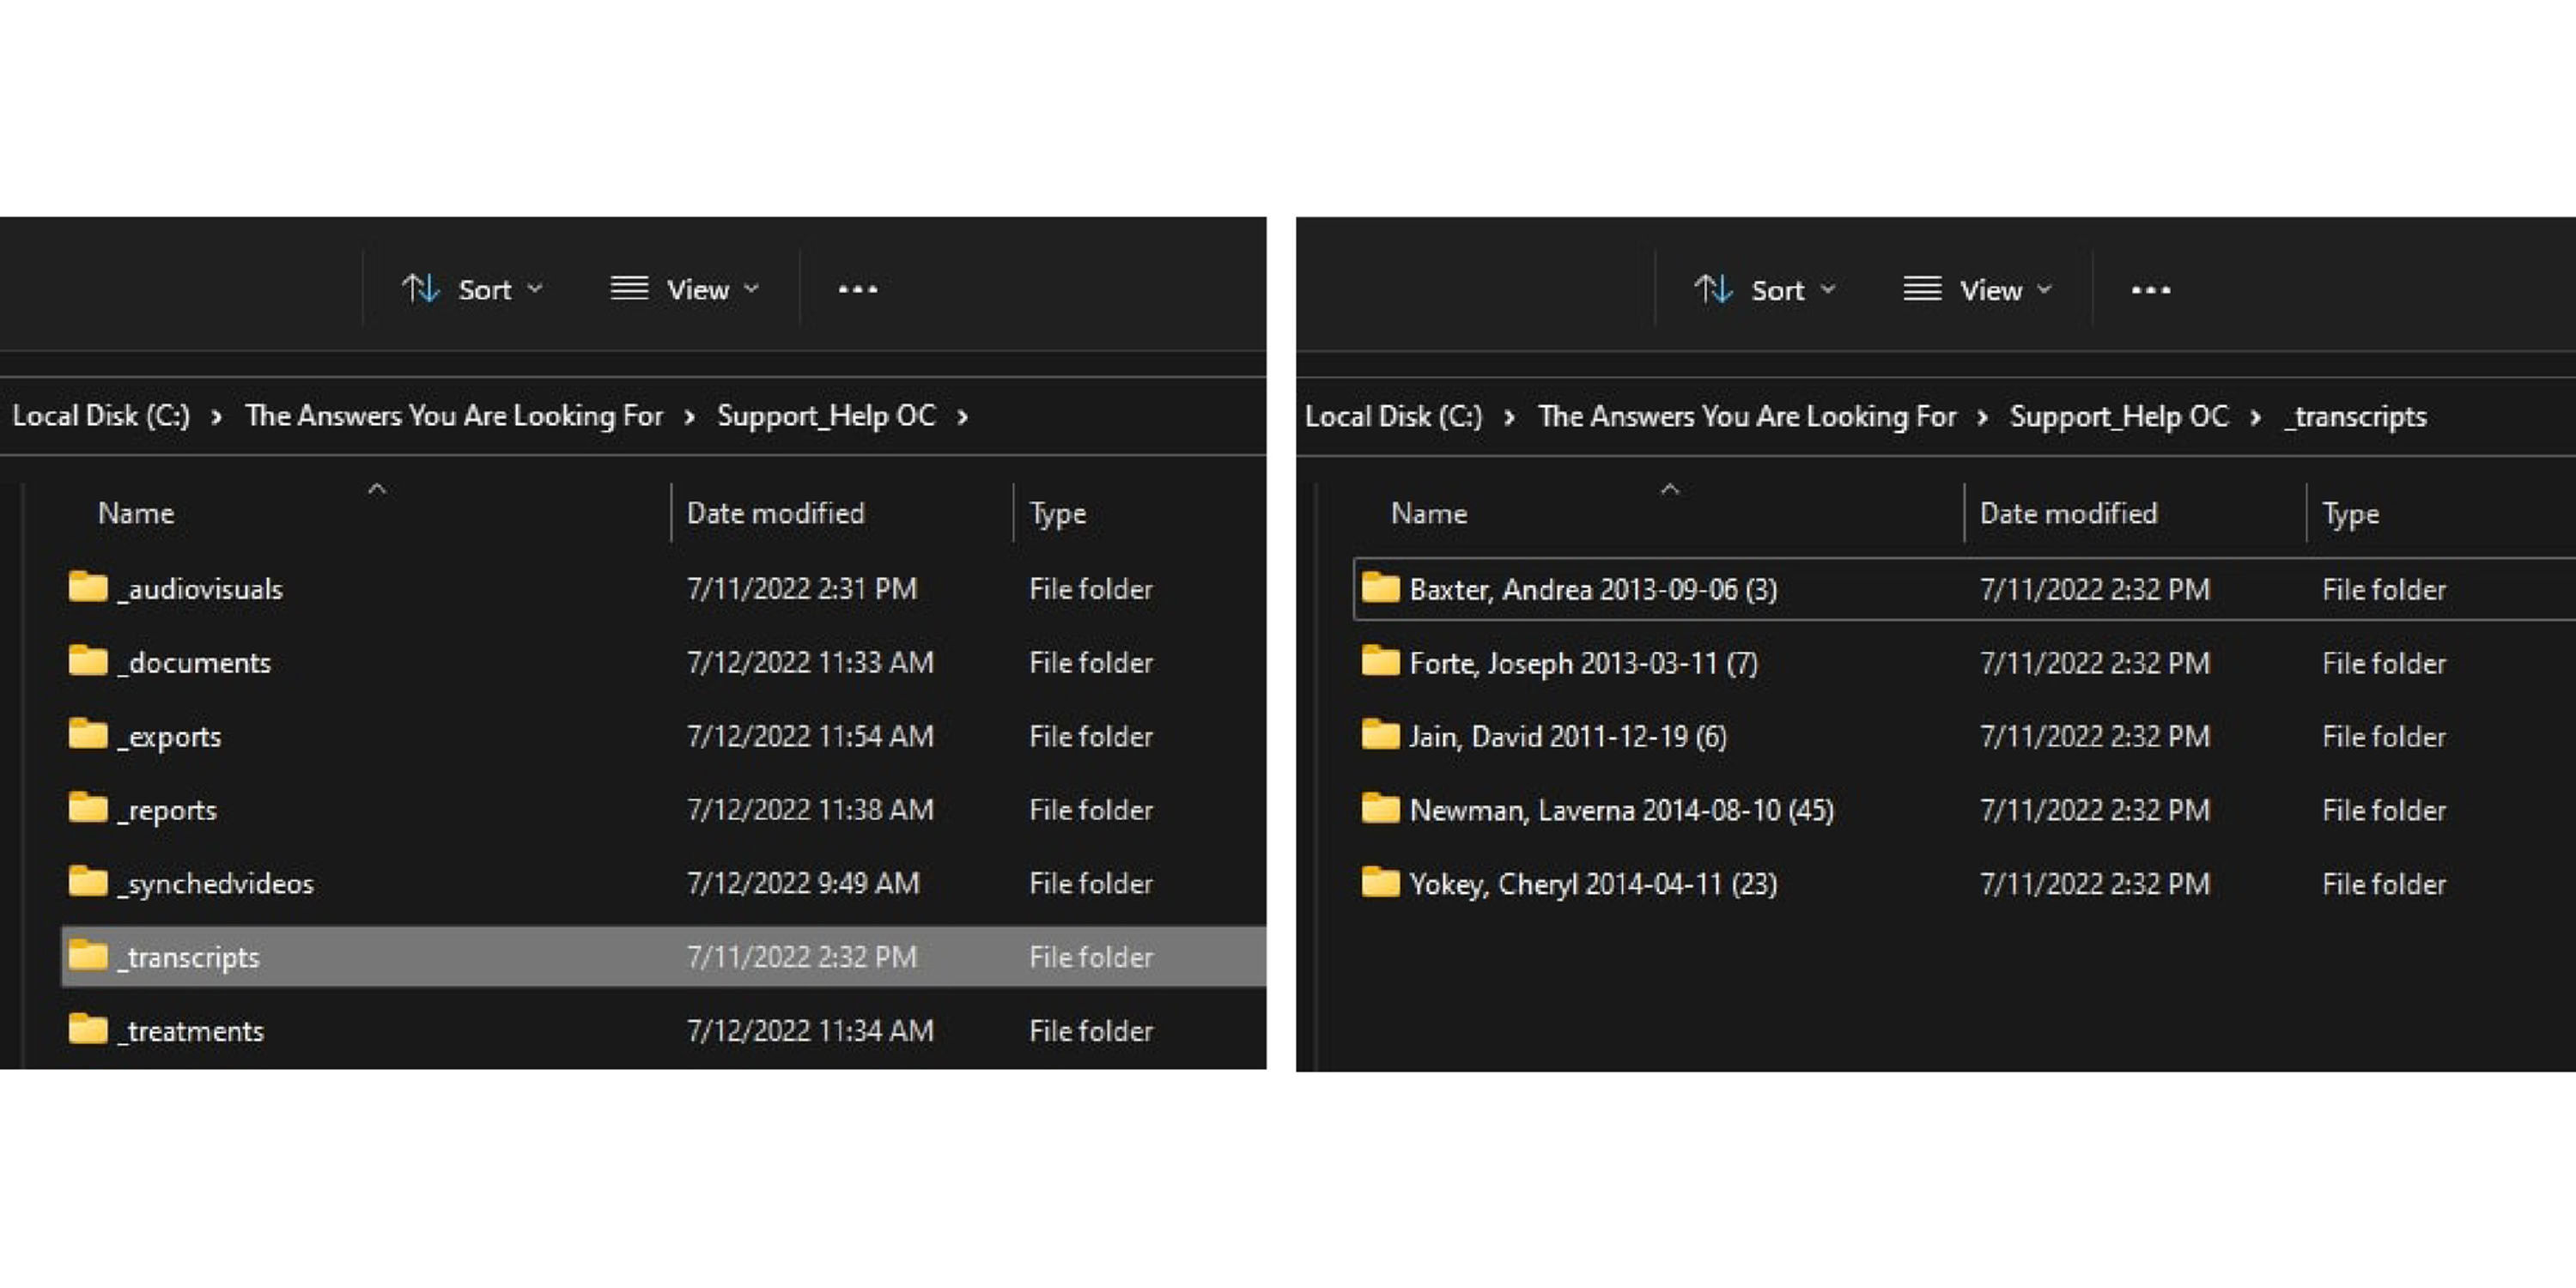Expand the chevron after Local Disk (C:) in the right path
The width and height of the screenshot is (2576, 1288).
[x=1509, y=417]
